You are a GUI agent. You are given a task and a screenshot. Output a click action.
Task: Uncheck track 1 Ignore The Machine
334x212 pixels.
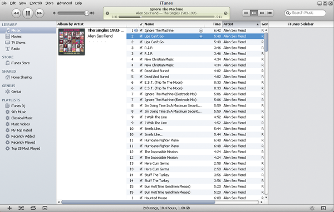click(x=141, y=31)
